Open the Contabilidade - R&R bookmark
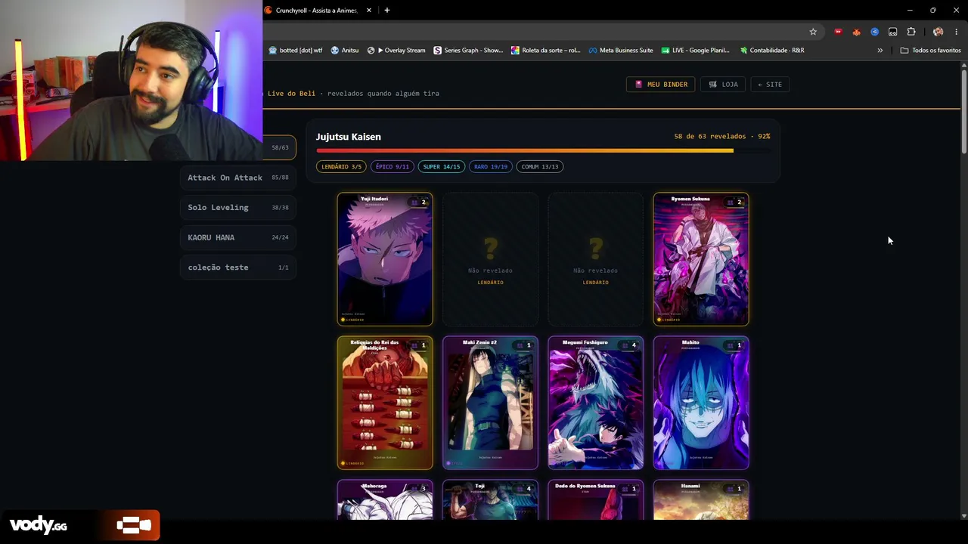The width and height of the screenshot is (968, 544). 772,51
